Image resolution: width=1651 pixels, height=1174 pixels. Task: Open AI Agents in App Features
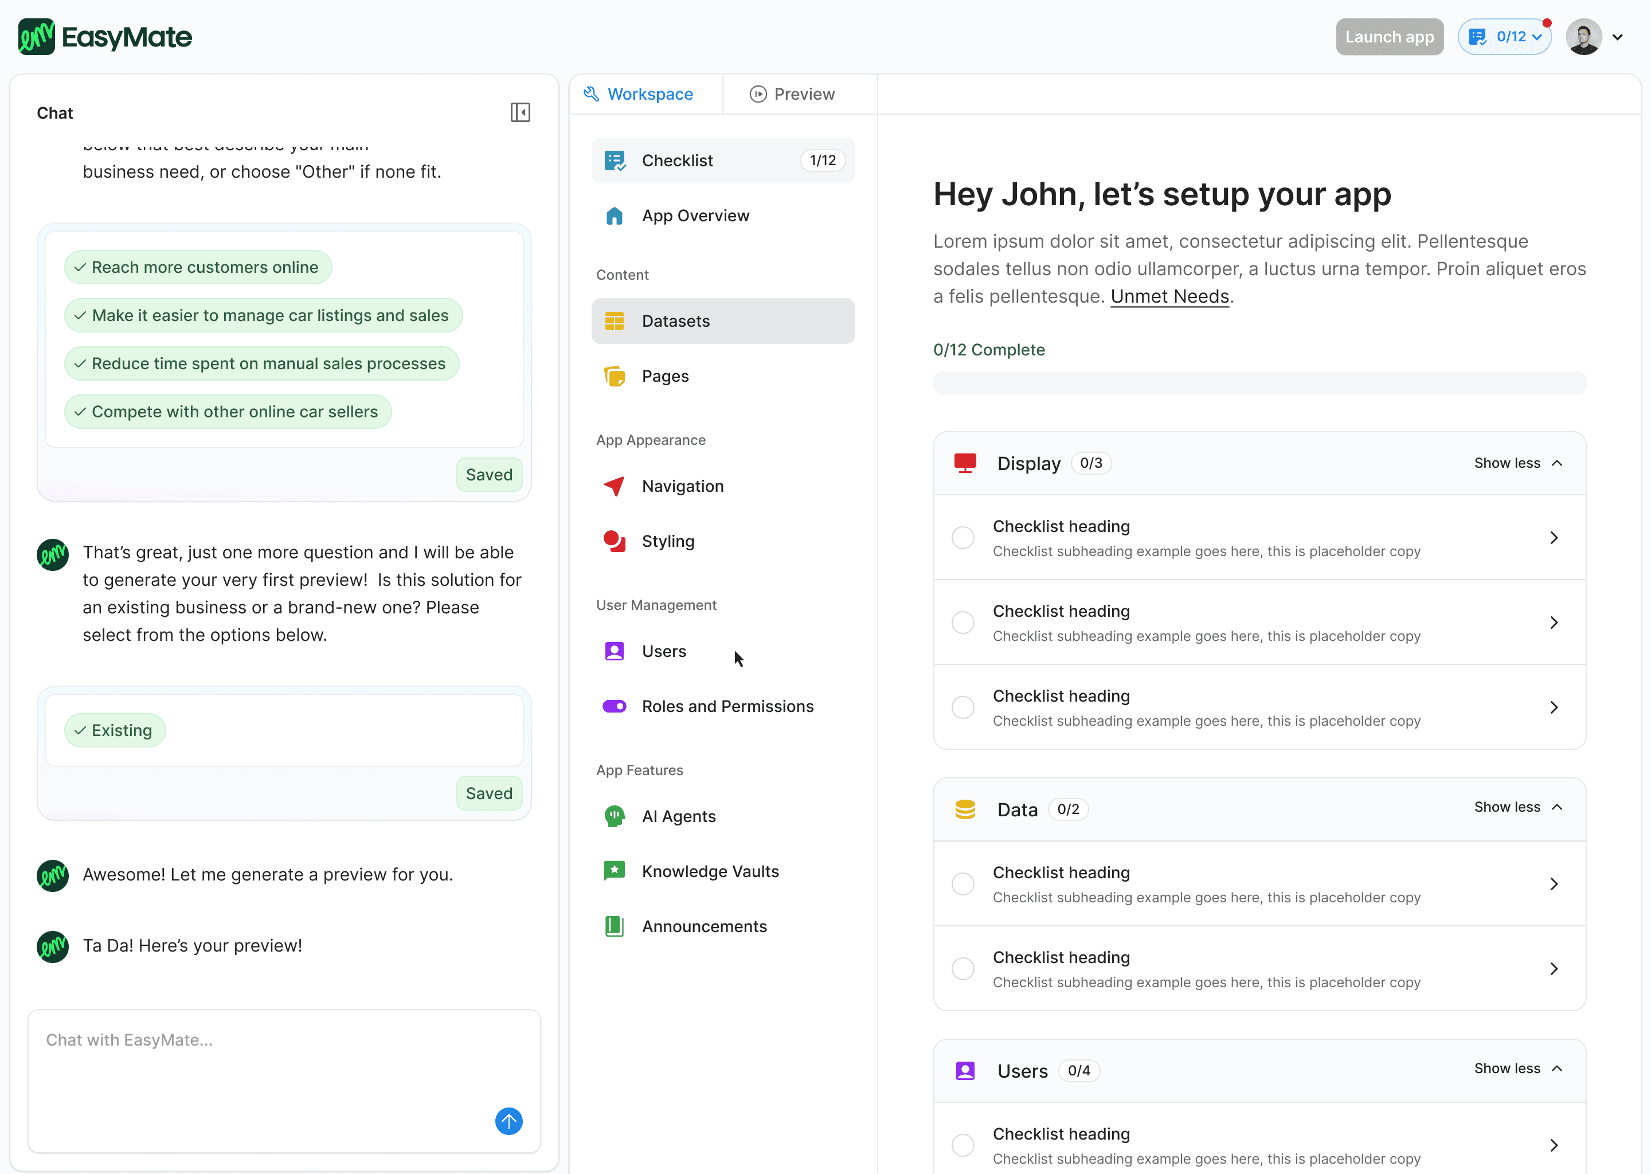(x=678, y=816)
